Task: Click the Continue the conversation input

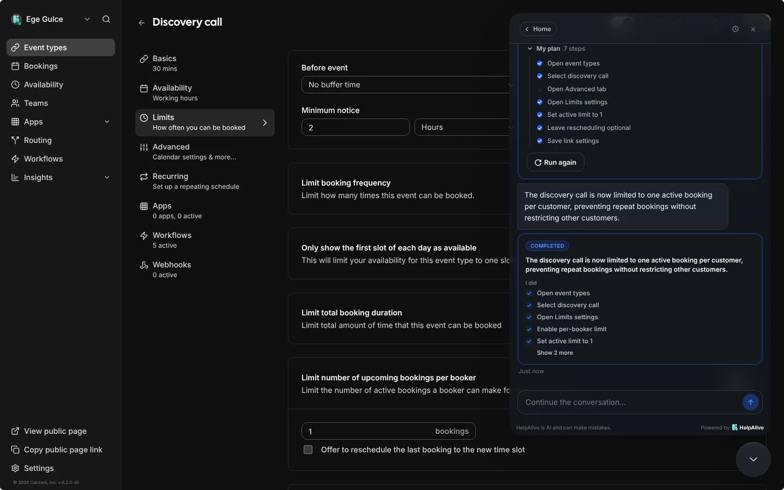Action: pyautogui.click(x=630, y=402)
